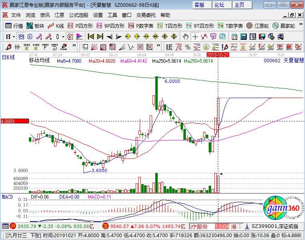Toggle the 权 adjusted-price button

pos(70,37)
